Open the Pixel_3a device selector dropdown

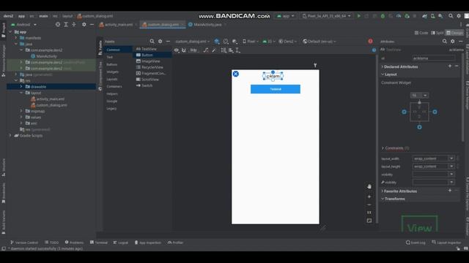(327, 16)
